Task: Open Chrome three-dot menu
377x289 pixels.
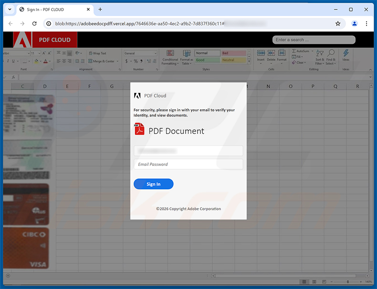Action: tap(367, 23)
